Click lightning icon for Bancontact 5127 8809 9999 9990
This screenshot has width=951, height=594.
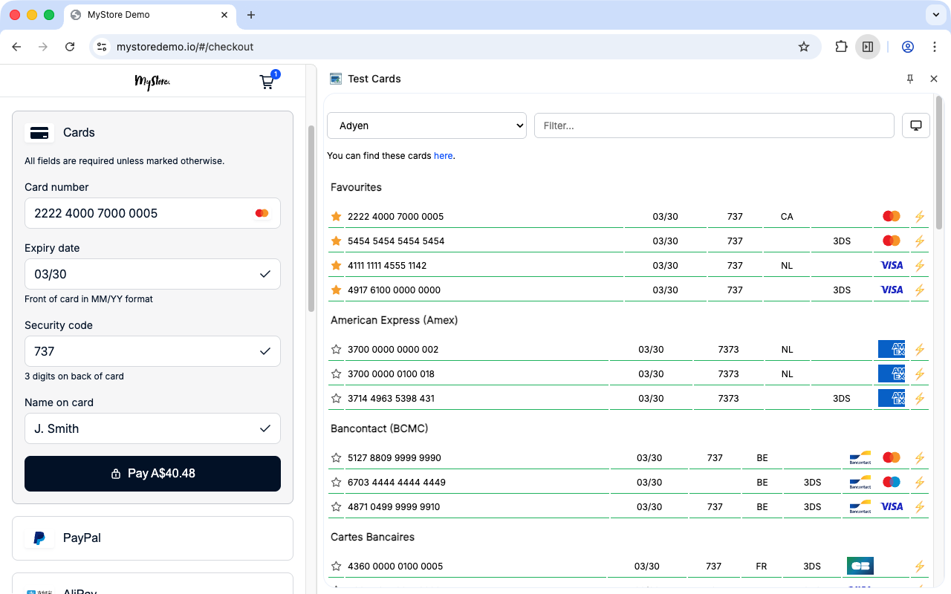click(x=919, y=458)
